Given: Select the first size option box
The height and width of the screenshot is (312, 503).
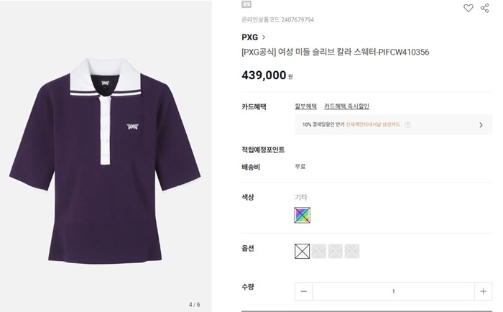Looking at the screenshot, I should tap(303, 251).
